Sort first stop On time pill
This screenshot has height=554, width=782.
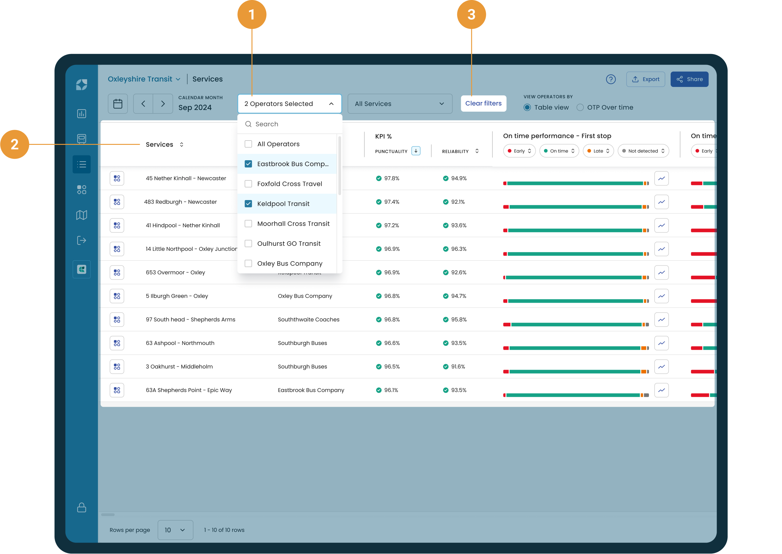(x=559, y=151)
